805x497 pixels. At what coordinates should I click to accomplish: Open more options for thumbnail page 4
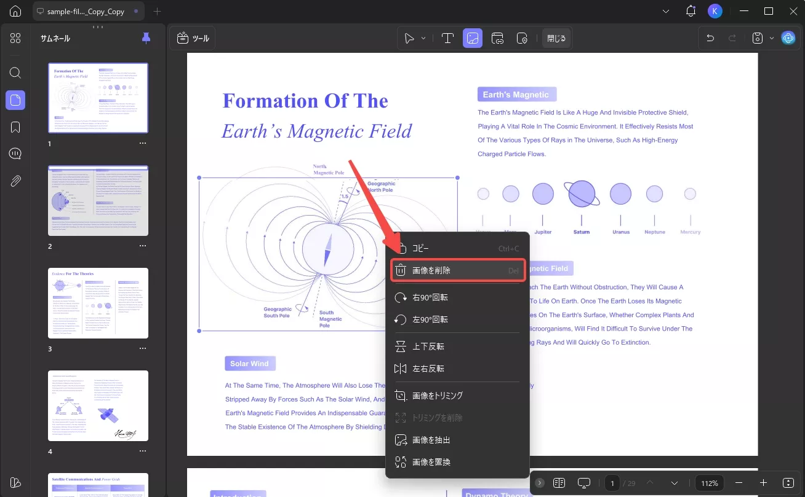[x=143, y=451]
